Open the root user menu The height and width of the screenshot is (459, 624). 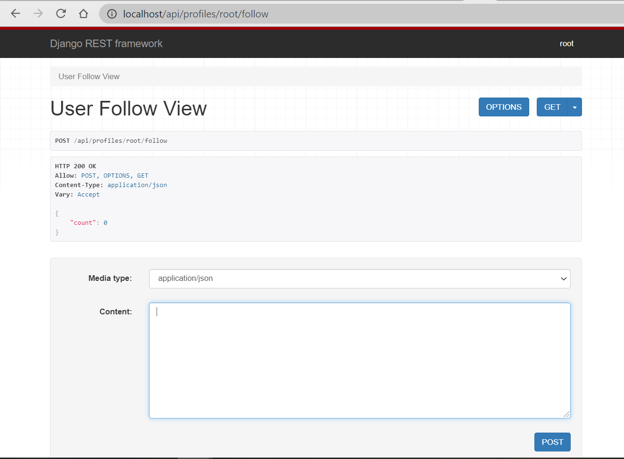[566, 43]
